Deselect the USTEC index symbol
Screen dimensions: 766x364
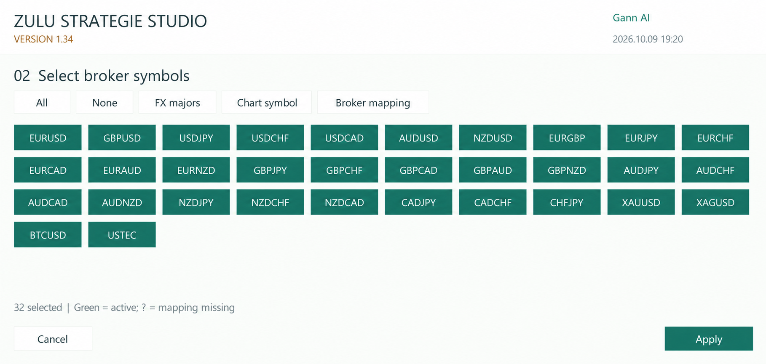(x=122, y=235)
